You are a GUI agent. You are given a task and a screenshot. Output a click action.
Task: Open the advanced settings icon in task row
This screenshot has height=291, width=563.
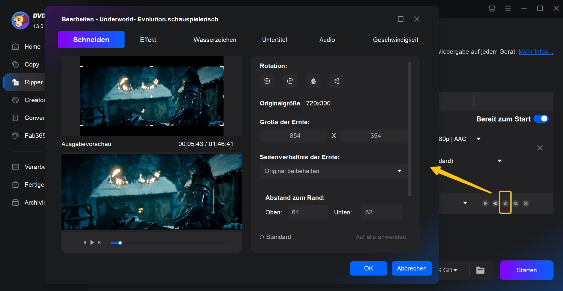[495, 203]
